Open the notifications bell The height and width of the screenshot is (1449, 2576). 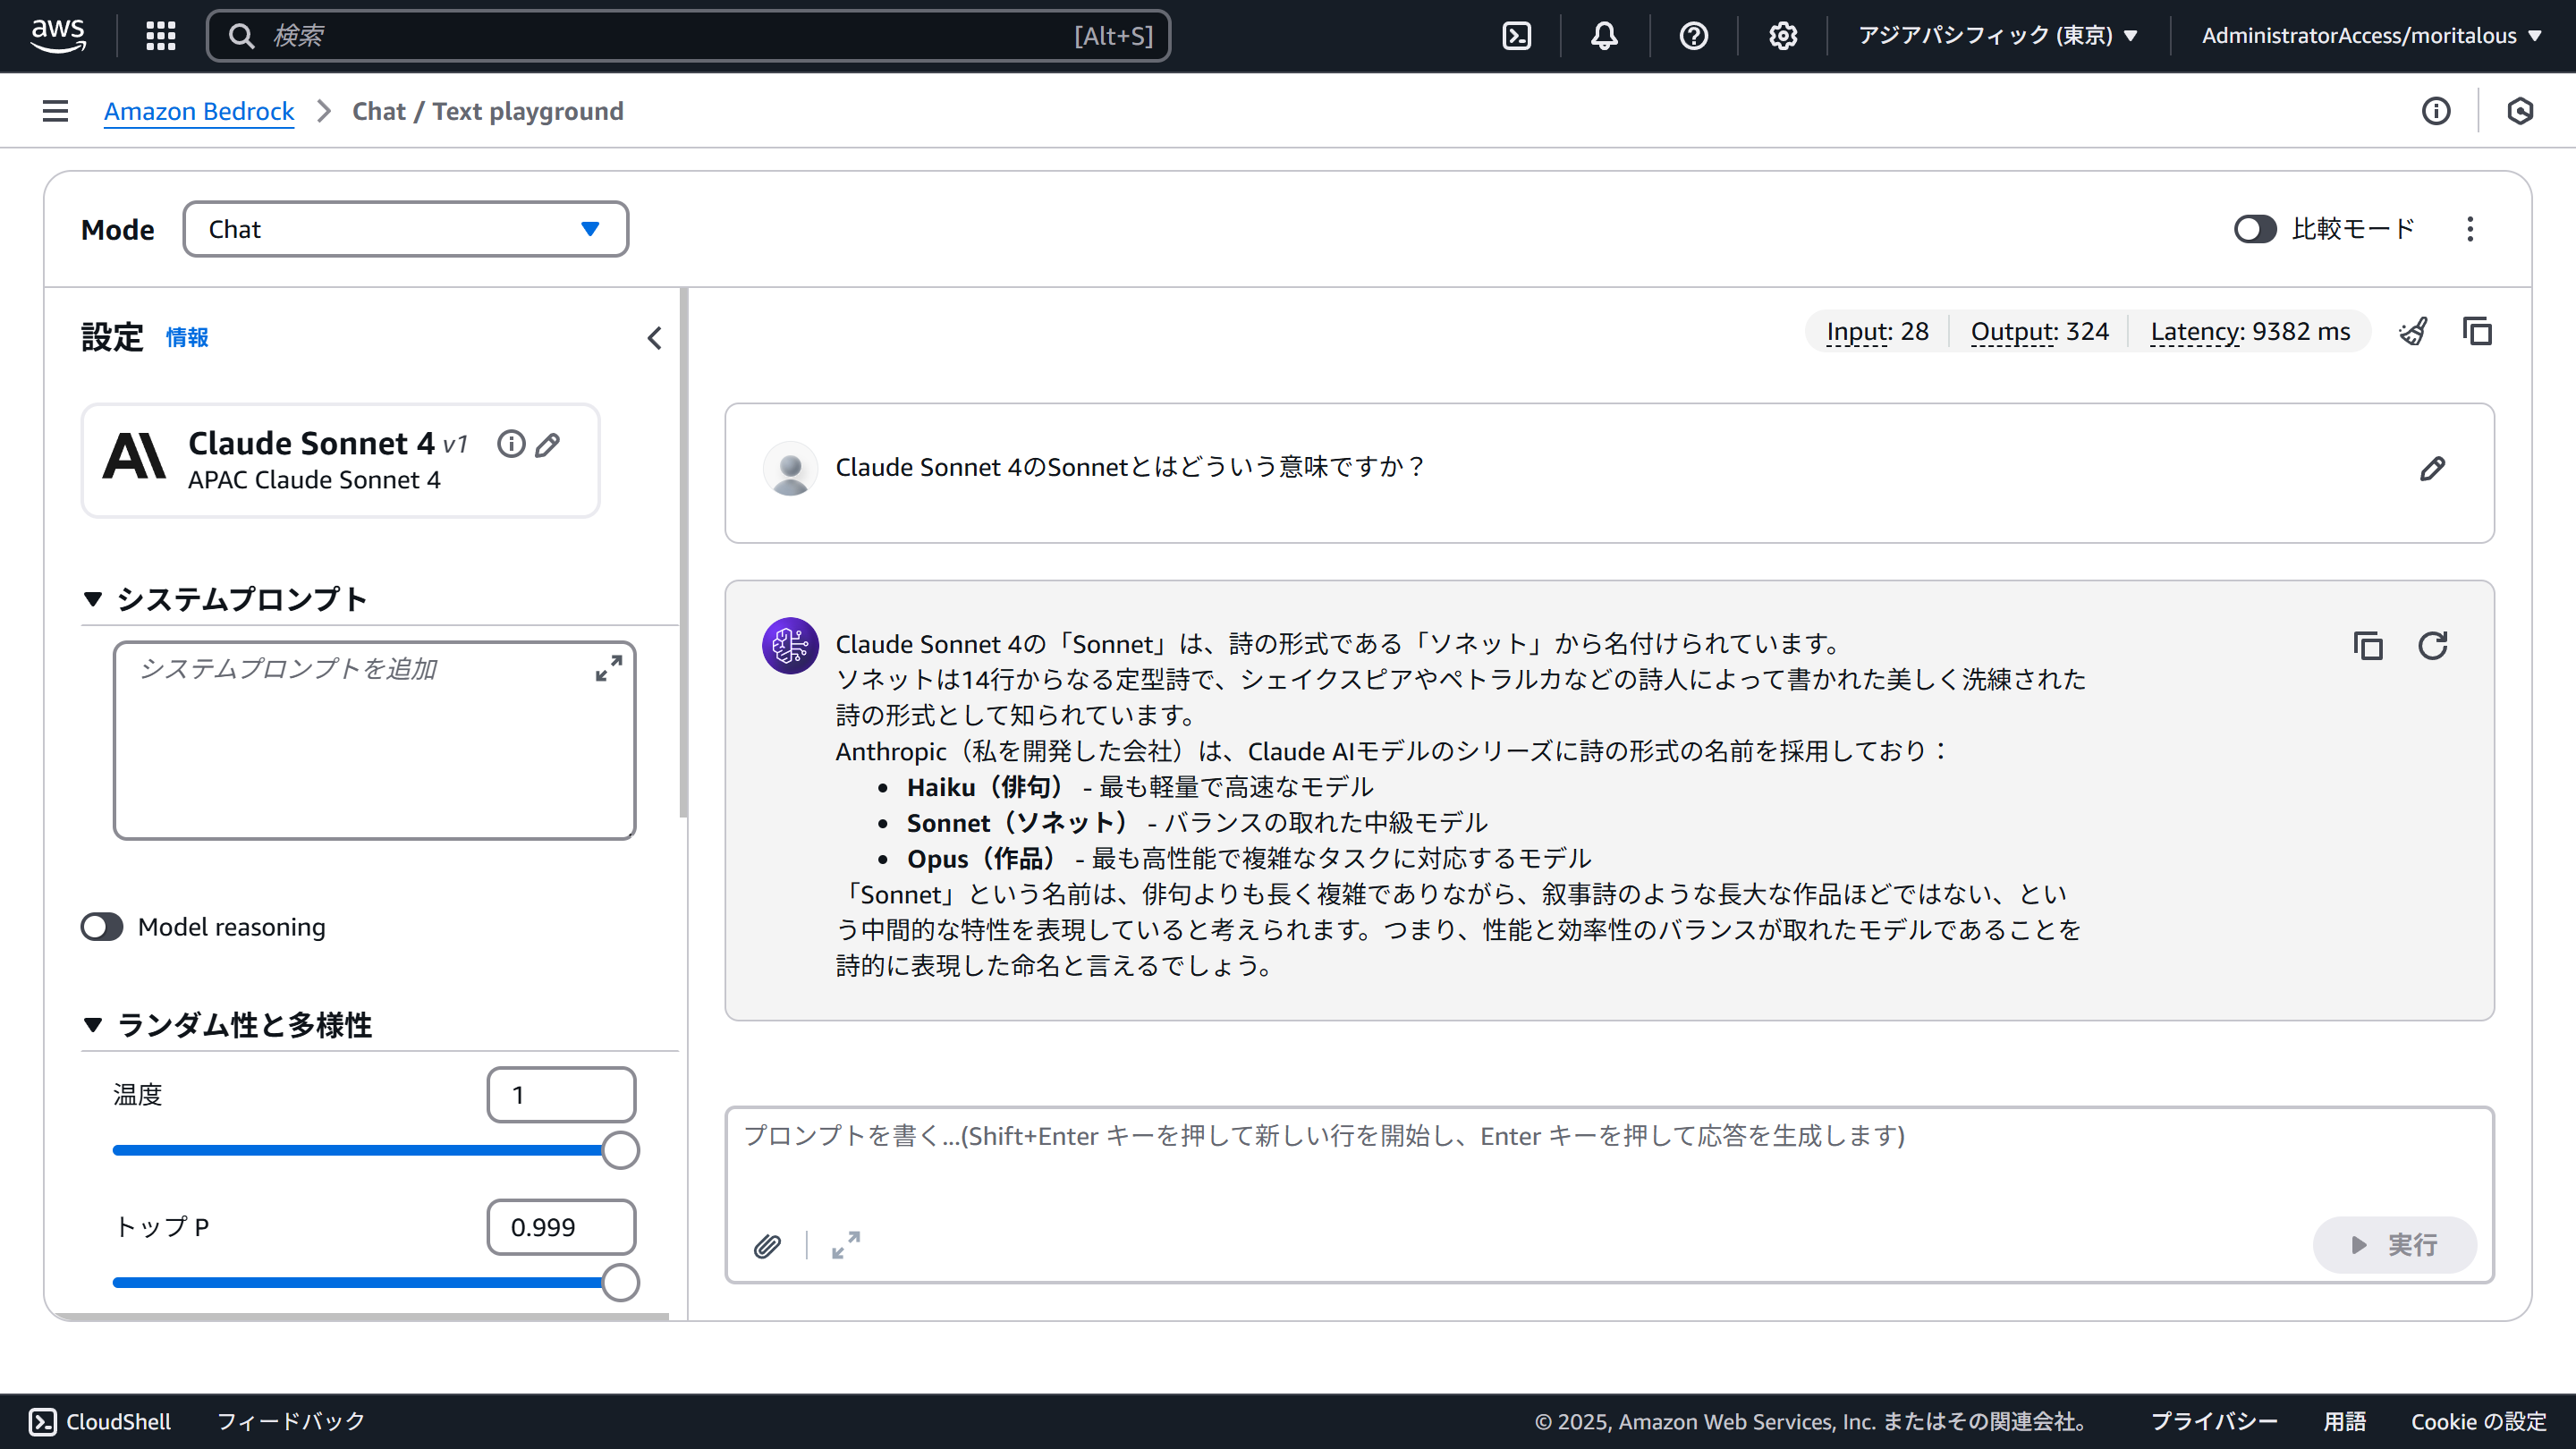click(x=1605, y=36)
